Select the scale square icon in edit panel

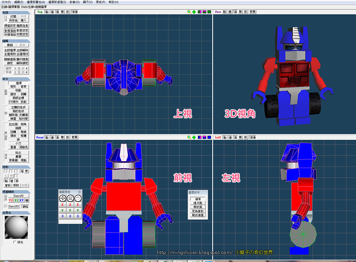[x=70, y=198]
